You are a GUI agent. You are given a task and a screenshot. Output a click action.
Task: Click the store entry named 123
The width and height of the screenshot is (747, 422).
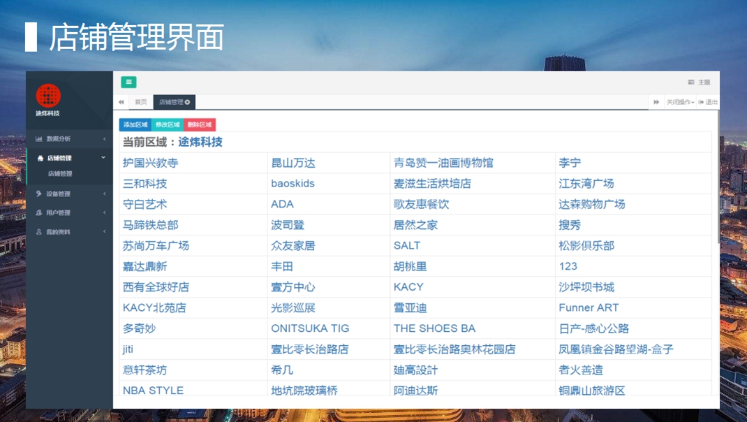(568, 266)
